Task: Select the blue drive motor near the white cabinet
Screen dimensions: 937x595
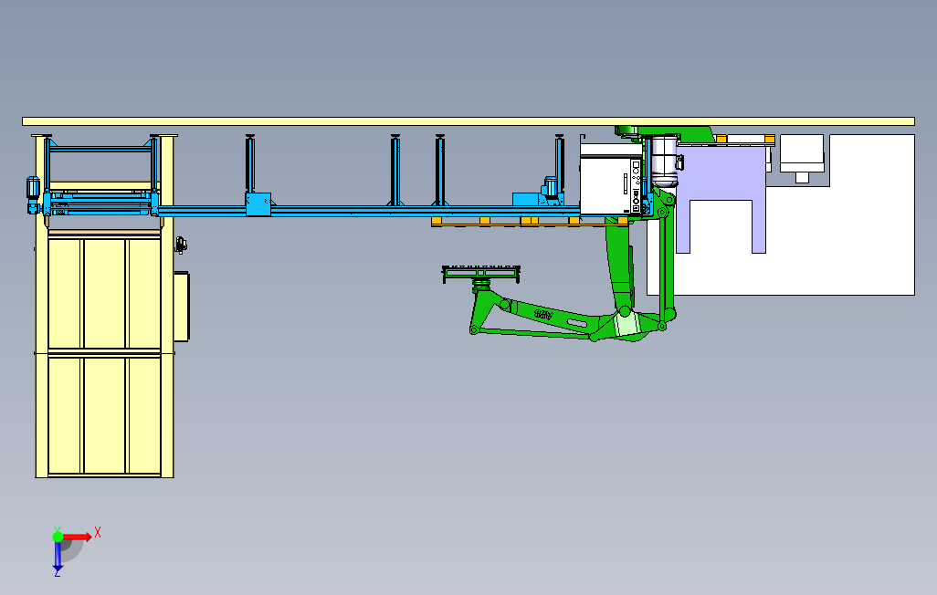Action: click(551, 187)
